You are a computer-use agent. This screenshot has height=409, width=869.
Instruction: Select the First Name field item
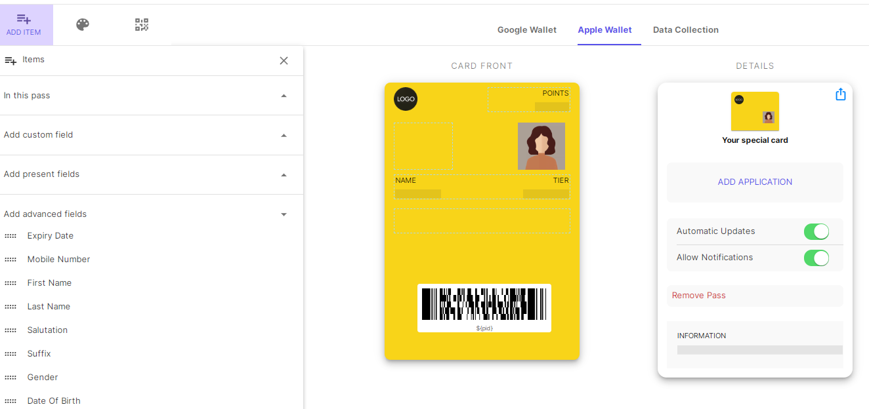pyautogui.click(x=49, y=283)
